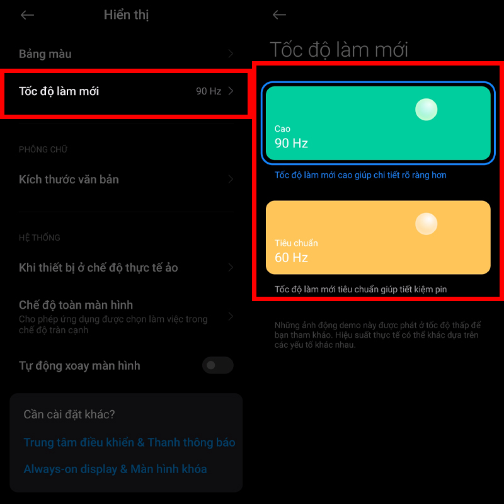Image resolution: width=504 pixels, height=504 pixels.
Task: Open Bảng màu settings item
Action: click(x=126, y=54)
